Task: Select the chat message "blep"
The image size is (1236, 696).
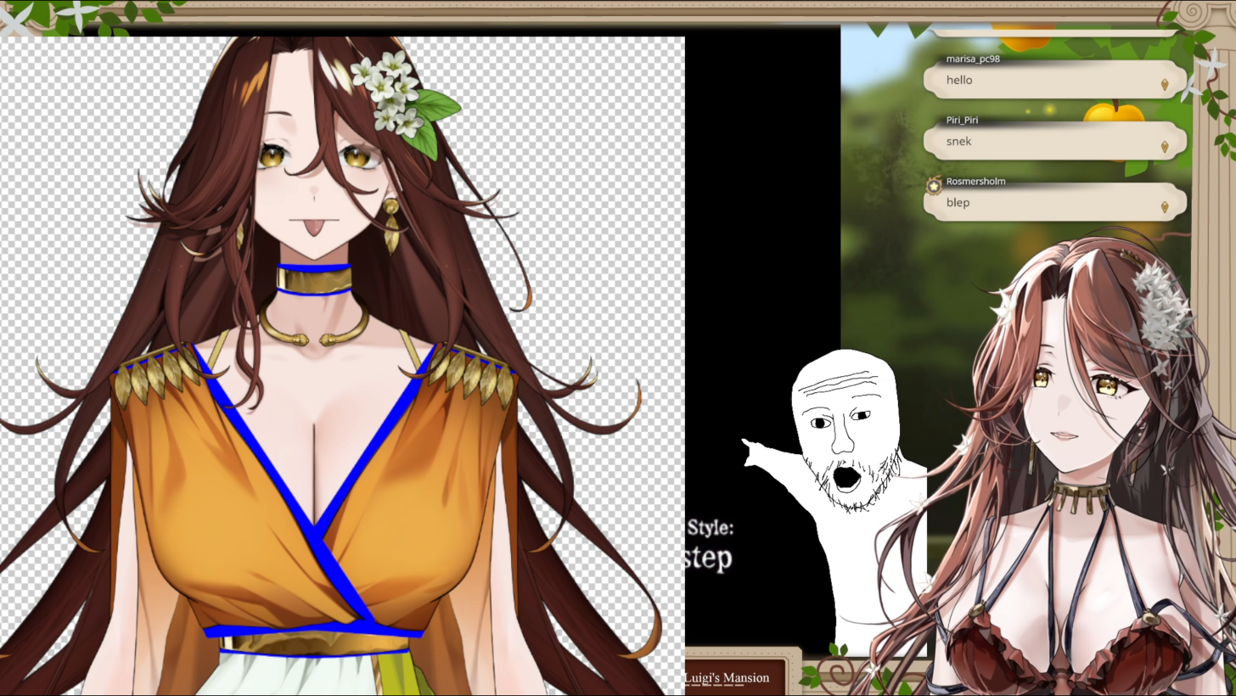Action: (958, 202)
